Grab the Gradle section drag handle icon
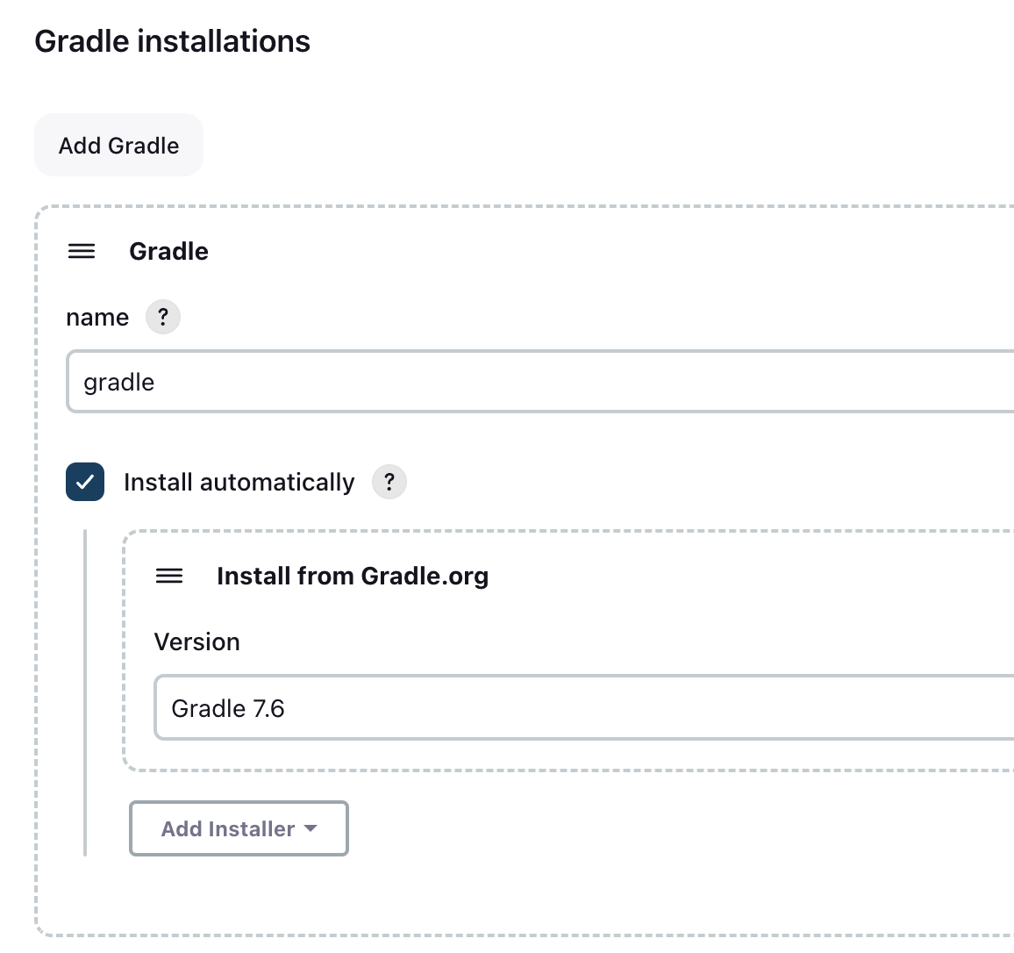1014x953 pixels. pos(82,251)
